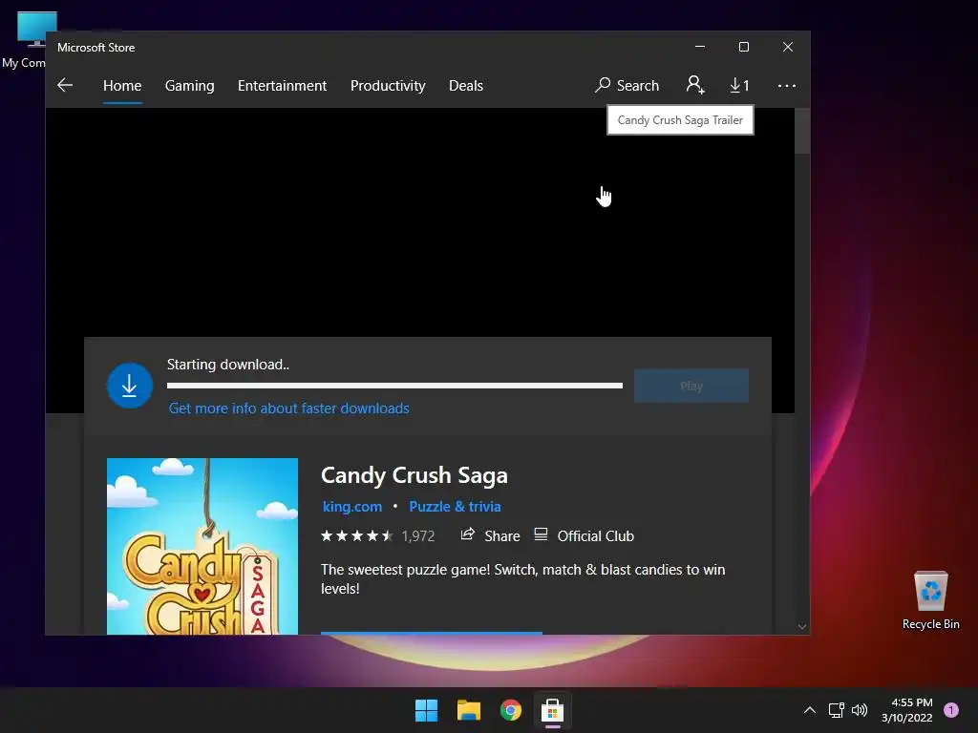Click the Candy Crush Saga artwork thumbnail
The image size is (978, 733).
coord(202,546)
